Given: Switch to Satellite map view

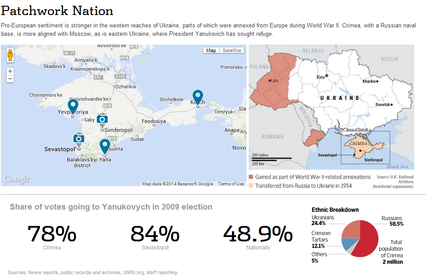Looking at the screenshot, I should [232, 50].
